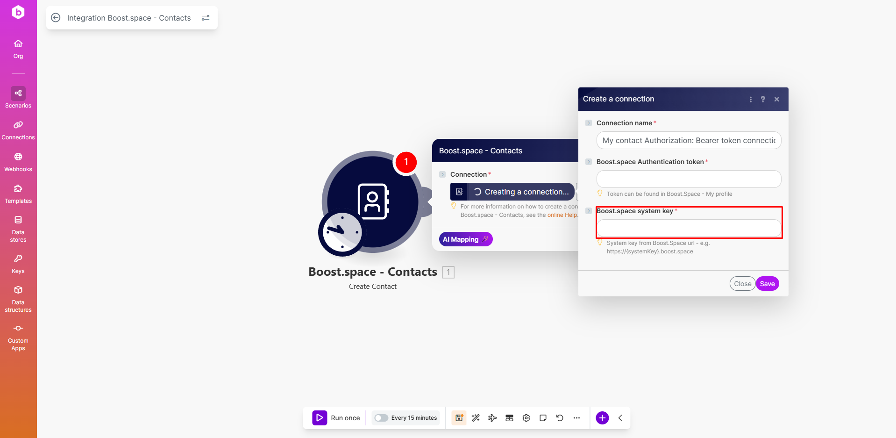Click the notes sticky icon in toolbar

(543, 418)
